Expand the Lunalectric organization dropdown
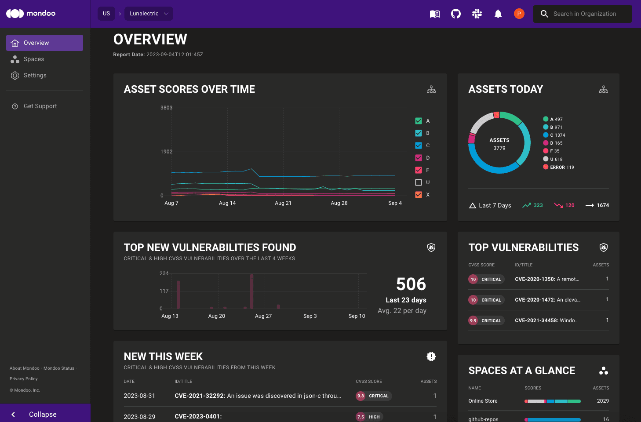The height and width of the screenshot is (422, 641). (149, 14)
